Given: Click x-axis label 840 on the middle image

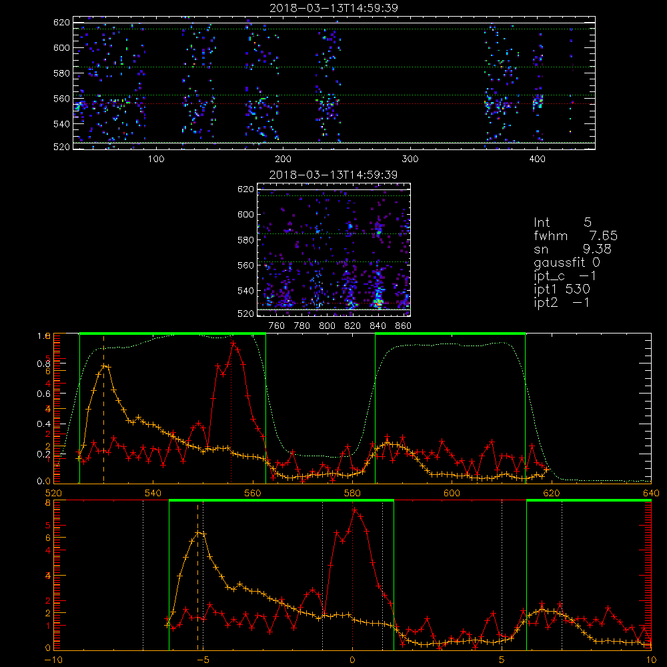Looking at the screenshot, I should (x=378, y=326).
